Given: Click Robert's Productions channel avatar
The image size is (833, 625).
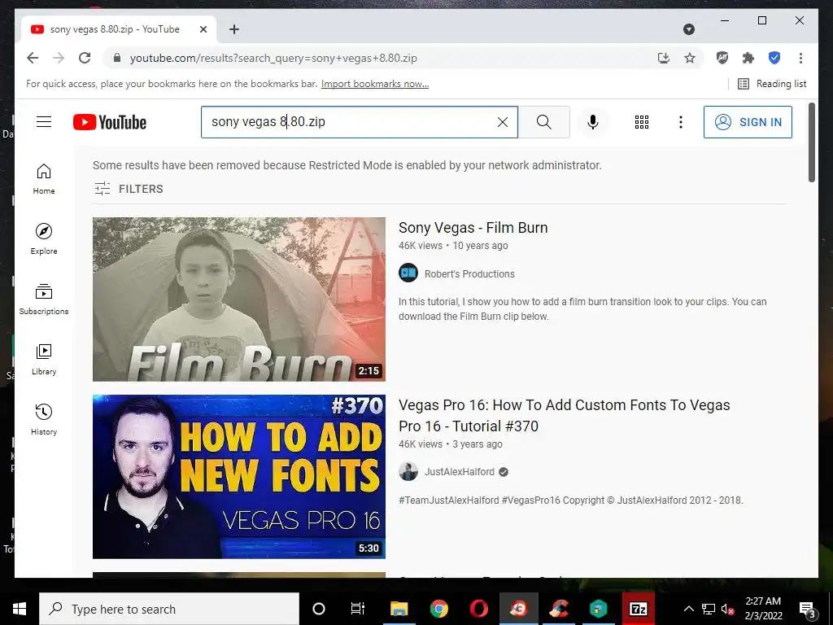Looking at the screenshot, I should pos(408,273).
